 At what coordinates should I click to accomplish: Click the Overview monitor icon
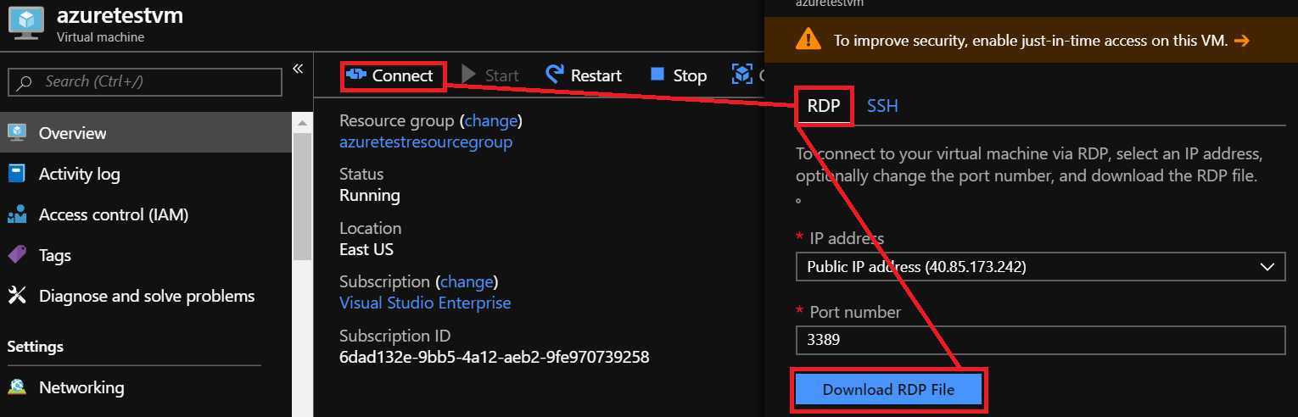coord(17,133)
